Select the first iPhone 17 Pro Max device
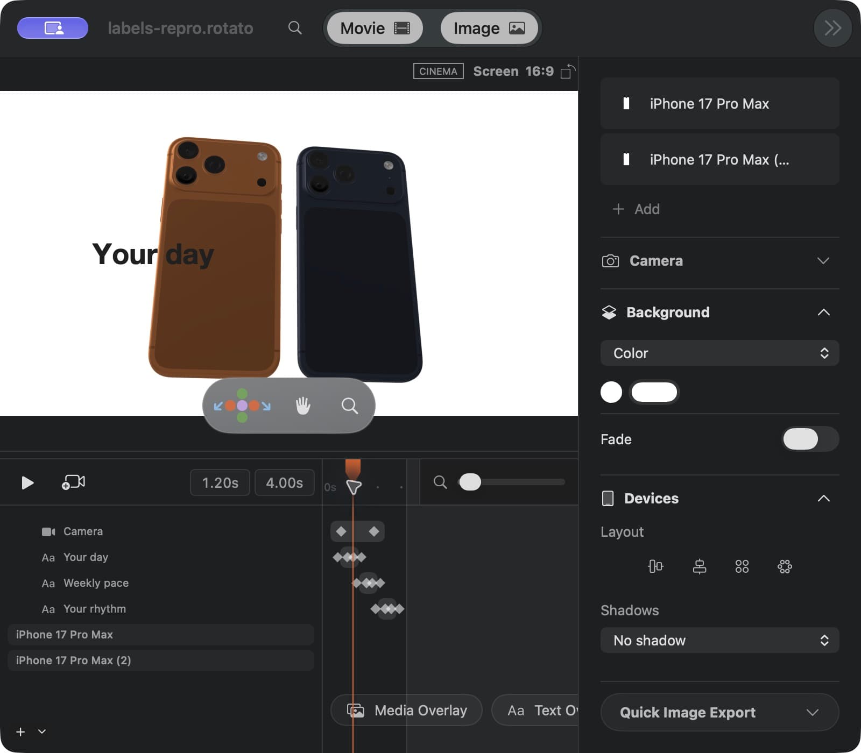Viewport: 861px width, 753px height. pyautogui.click(x=719, y=103)
